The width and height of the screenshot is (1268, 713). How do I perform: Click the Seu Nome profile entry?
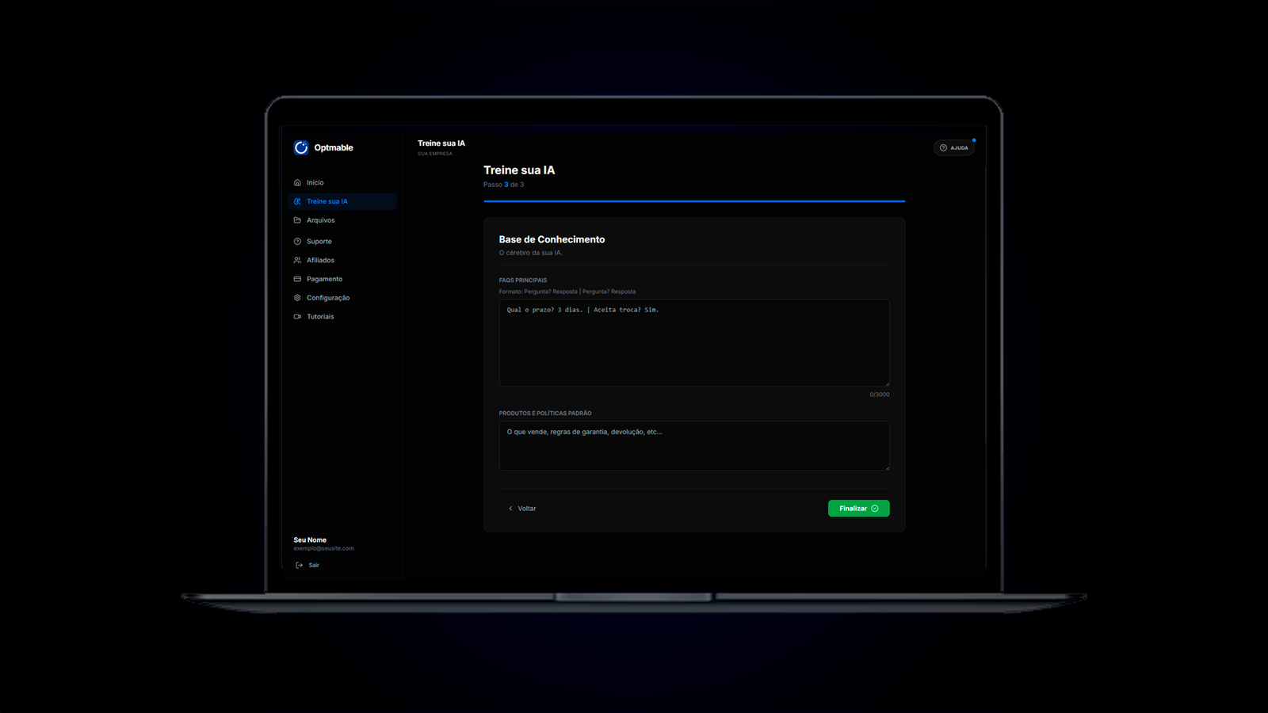coord(310,540)
